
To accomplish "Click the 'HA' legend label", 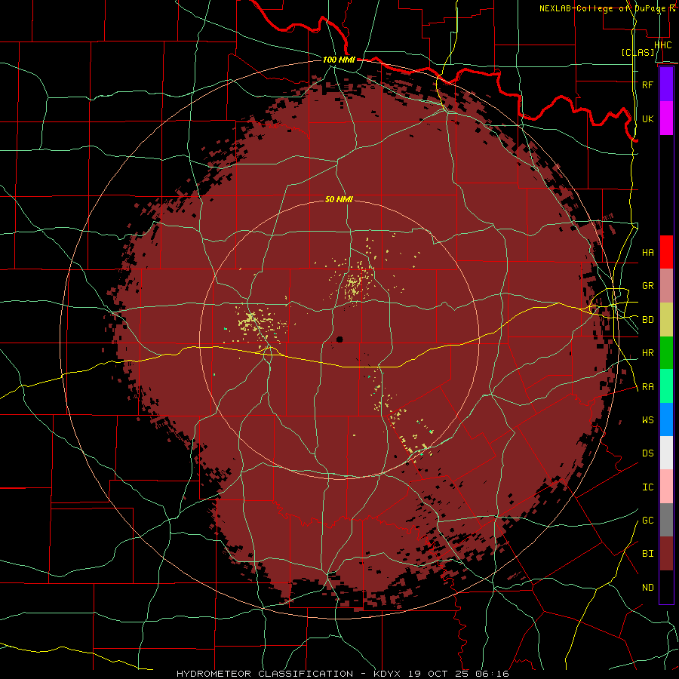I will click(x=647, y=253).
